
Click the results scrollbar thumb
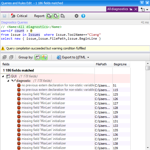point(147,68)
